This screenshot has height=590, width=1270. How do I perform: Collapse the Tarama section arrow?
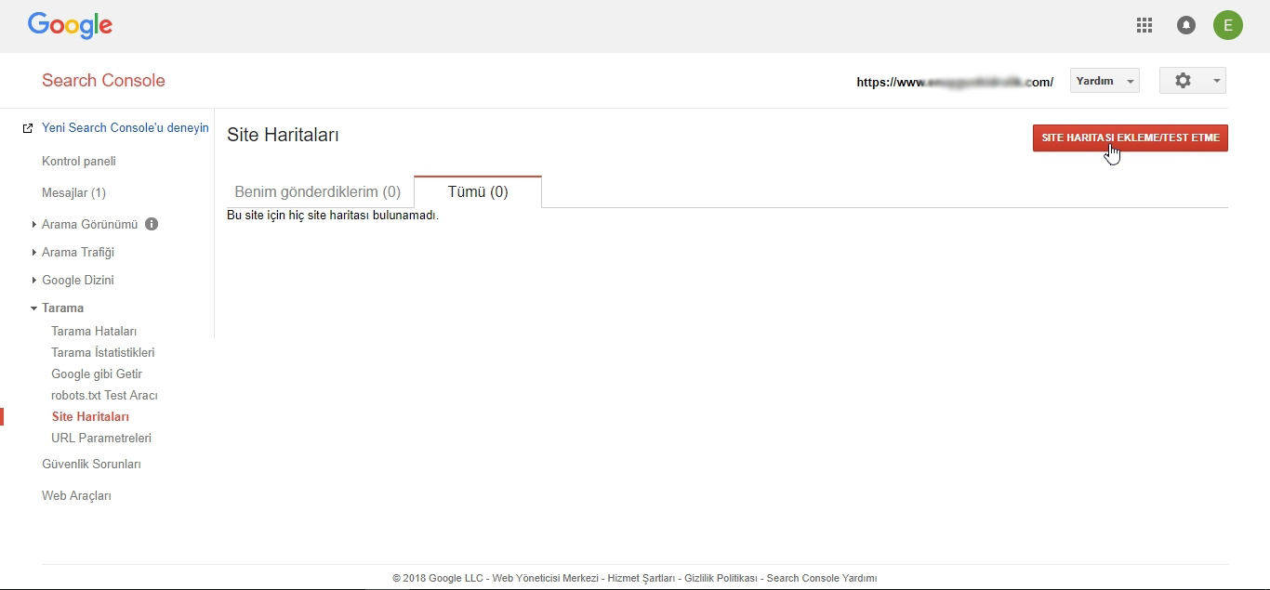(34, 308)
